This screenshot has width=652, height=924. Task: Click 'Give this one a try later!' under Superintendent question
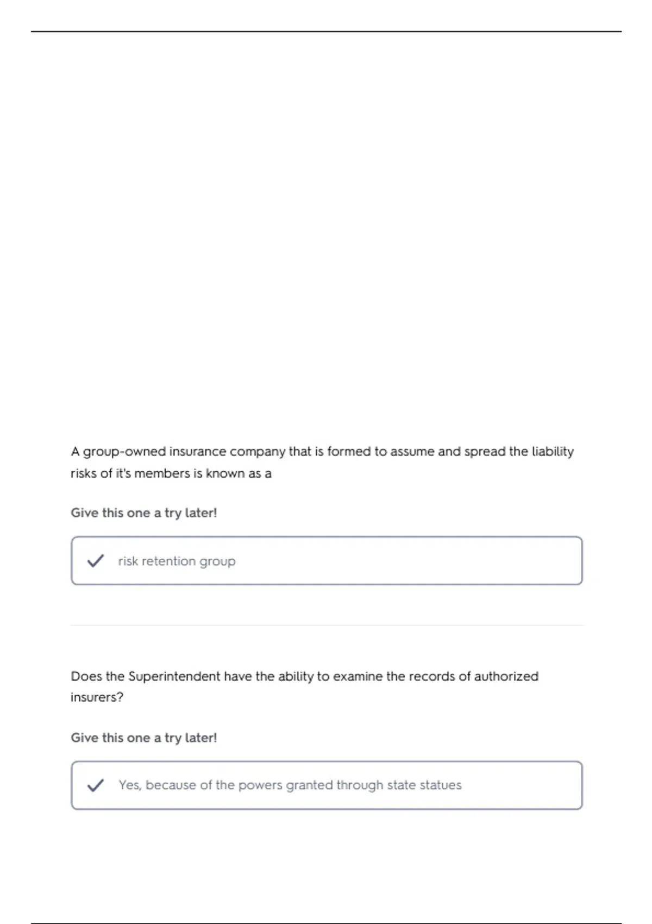pyautogui.click(x=144, y=738)
